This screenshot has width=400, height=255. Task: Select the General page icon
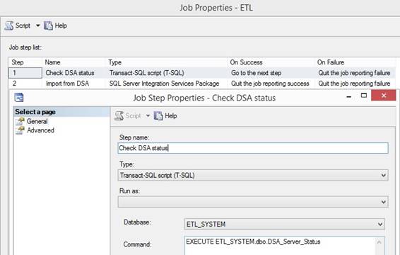click(20, 121)
